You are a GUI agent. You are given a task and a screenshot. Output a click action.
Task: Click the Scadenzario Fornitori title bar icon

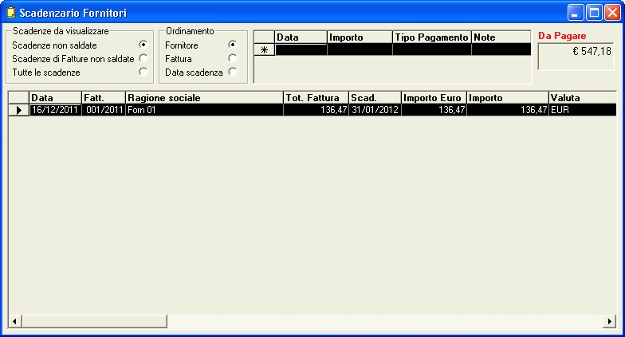click(11, 13)
